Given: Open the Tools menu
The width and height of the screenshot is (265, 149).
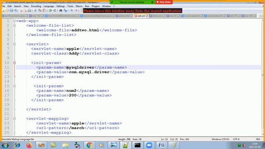Looking at the screenshot, I should [x=70, y=6].
